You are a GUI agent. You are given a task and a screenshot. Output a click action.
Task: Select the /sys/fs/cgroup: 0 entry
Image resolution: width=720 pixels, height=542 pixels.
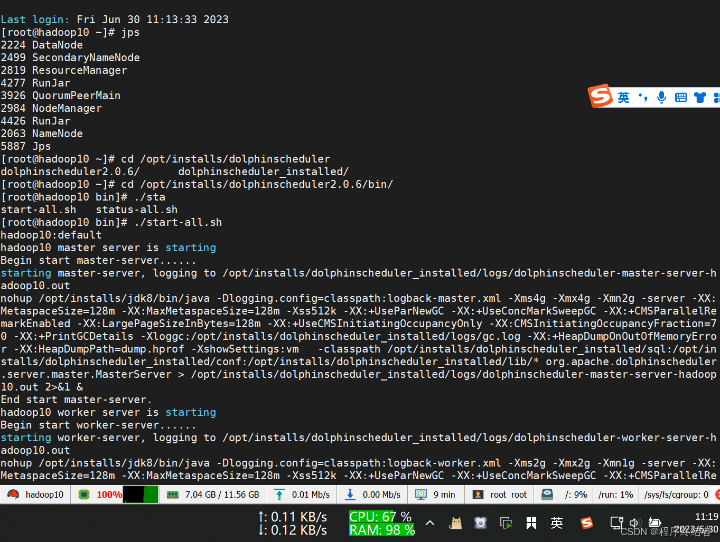(677, 495)
